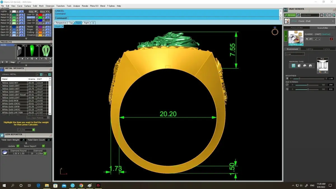This screenshot has height=189, width=336.
Task: Click the ring icon in viewport corner
Action: [275, 31]
